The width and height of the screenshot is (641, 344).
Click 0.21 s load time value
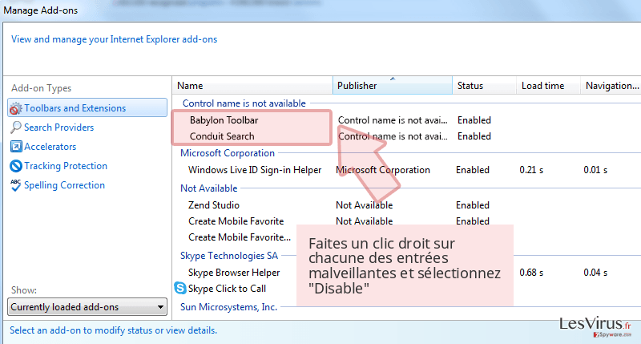pyautogui.click(x=531, y=170)
